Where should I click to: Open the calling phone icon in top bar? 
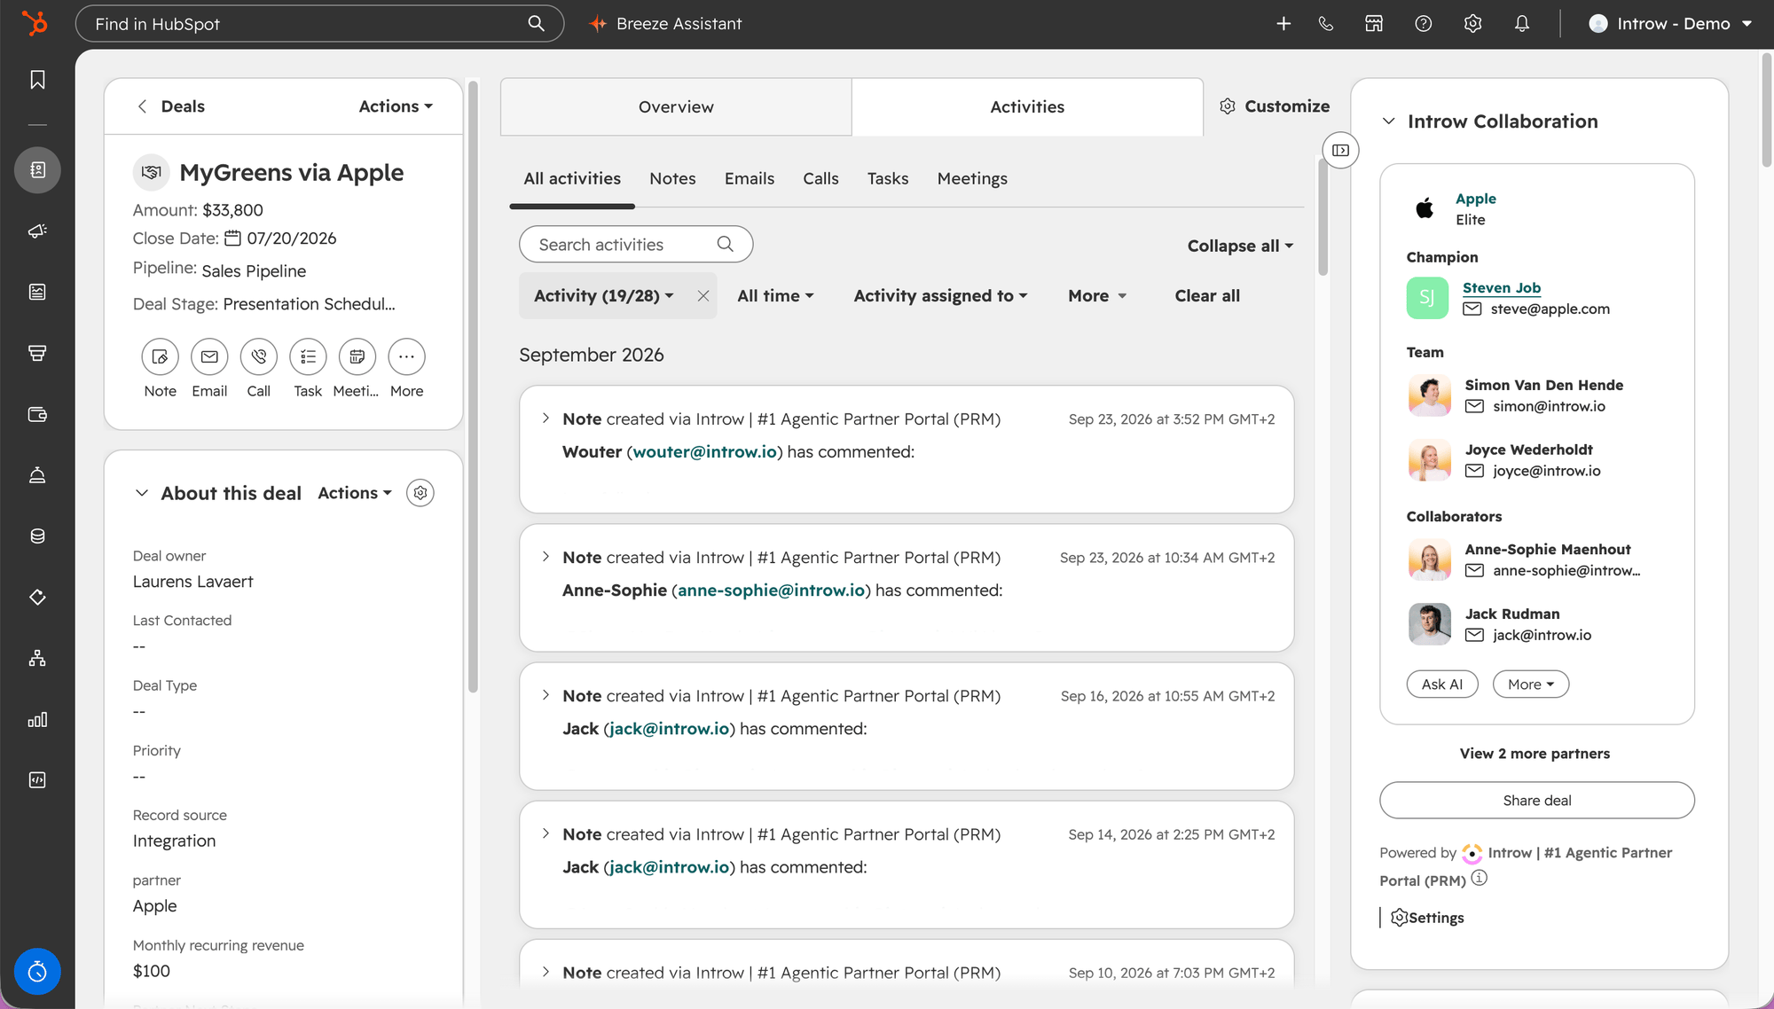tap(1326, 24)
